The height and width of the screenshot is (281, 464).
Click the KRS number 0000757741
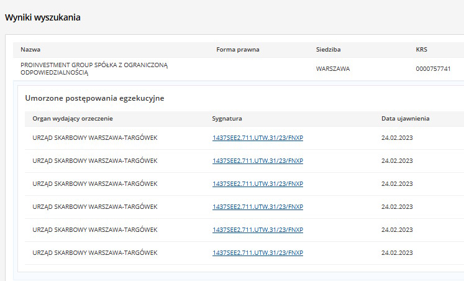pyautogui.click(x=433, y=69)
